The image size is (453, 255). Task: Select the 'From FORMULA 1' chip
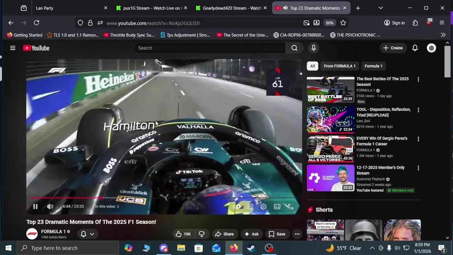(x=340, y=66)
